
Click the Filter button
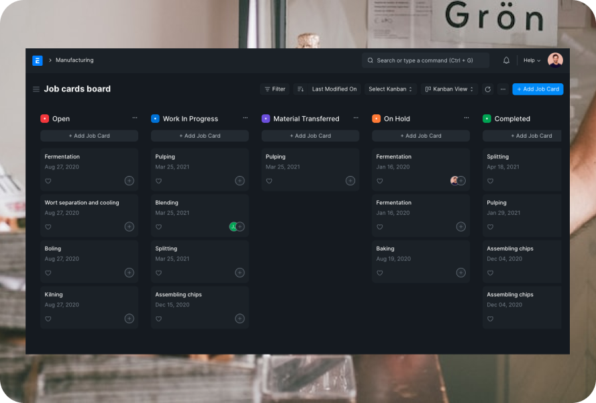[275, 89]
